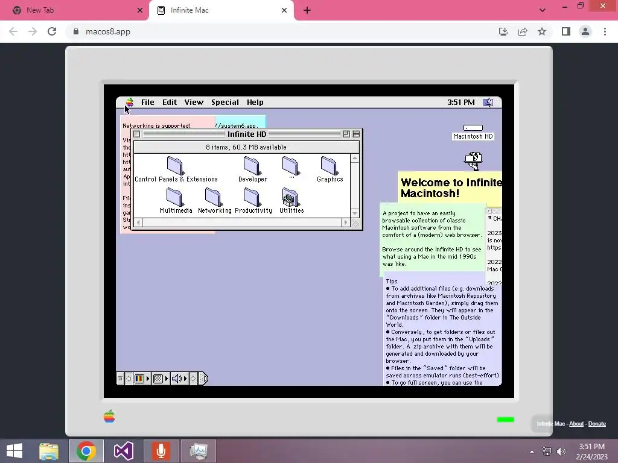Select the globe-in-hand network drive icon
This screenshot has height=463, width=618.
point(473,162)
